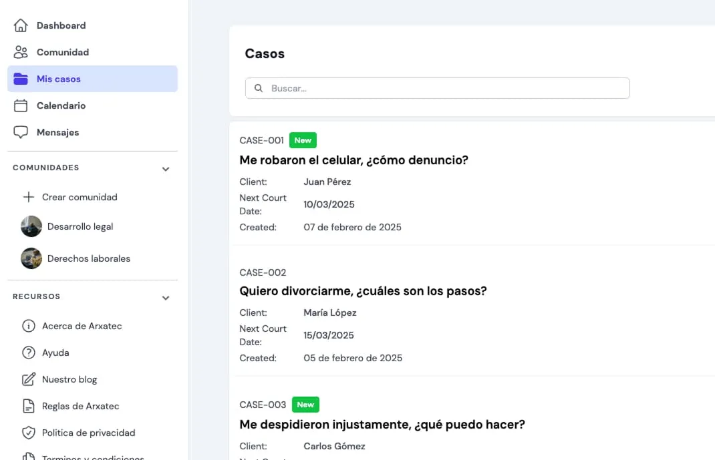Open the Derechos laborales community avatar
Image resolution: width=715 pixels, height=460 pixels.
[31, 258]
